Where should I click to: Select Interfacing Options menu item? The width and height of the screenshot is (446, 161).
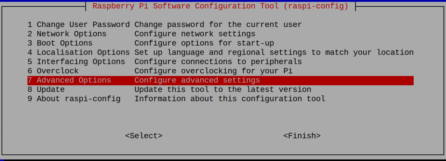click(x=76, y=62)
